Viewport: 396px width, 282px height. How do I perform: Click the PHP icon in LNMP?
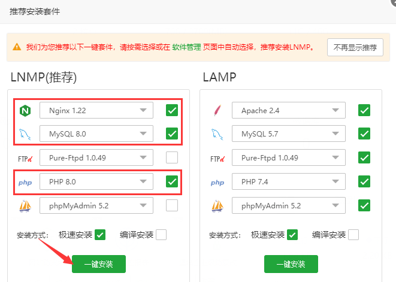click(x=25, y=181)
